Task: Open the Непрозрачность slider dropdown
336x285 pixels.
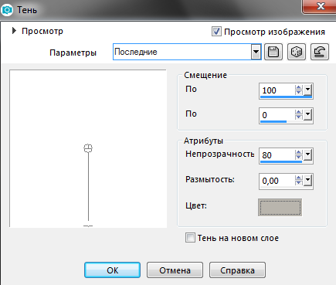Action: [x=308, y=155]
